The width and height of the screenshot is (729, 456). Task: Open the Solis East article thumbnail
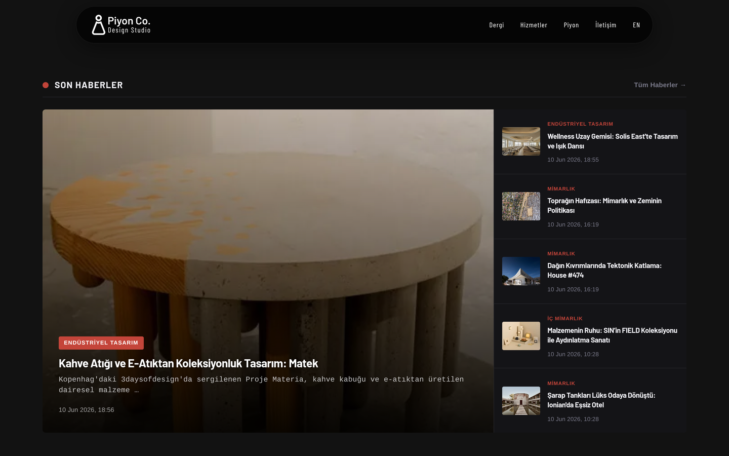(521, 141)
